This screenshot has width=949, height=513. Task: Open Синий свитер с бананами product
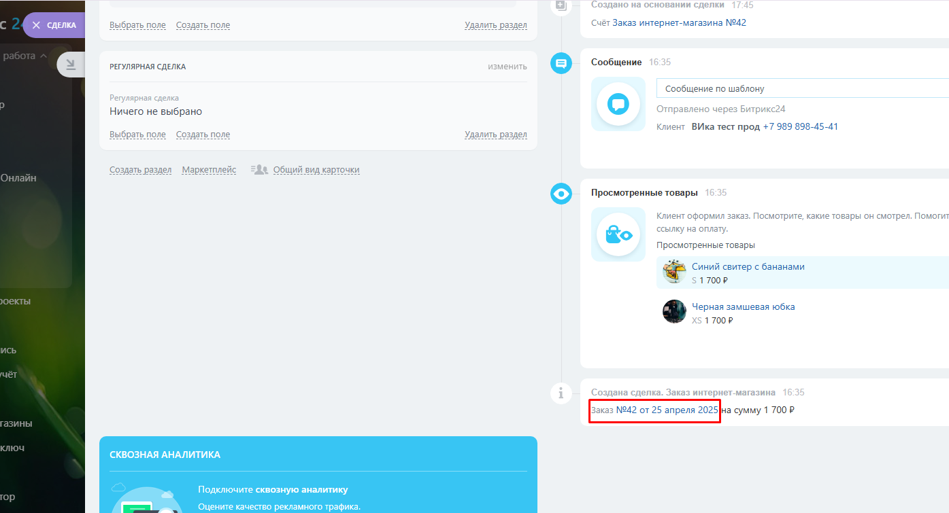748,266
